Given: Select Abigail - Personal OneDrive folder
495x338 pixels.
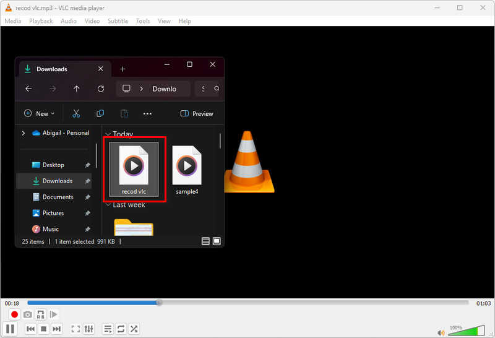Looking at the screenshot, I should click(61, 133).
